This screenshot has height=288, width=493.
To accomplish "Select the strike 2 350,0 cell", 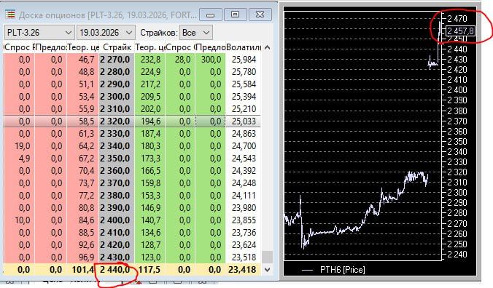I will pos(117,159).
